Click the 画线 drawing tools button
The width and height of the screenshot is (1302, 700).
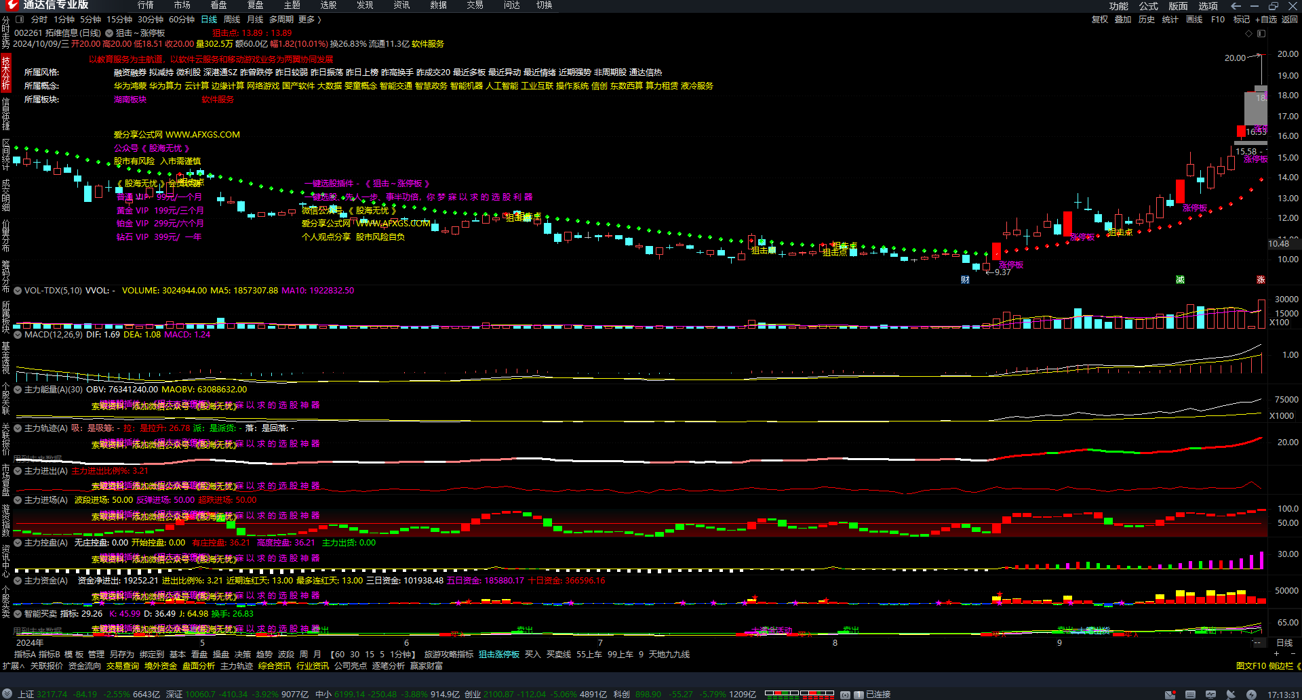(x=1194, y=20)
